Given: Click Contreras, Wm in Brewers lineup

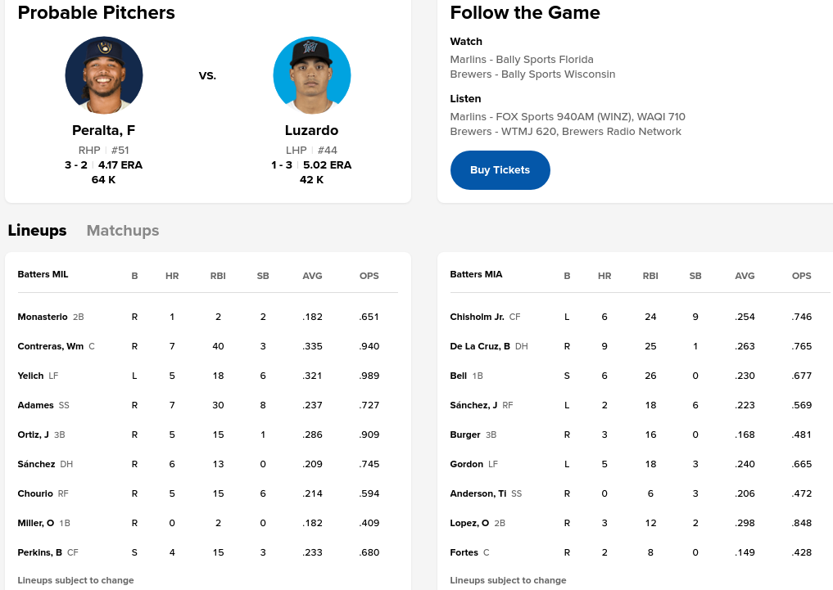Looking at the screenshot, I should click(x=51, y=346).
